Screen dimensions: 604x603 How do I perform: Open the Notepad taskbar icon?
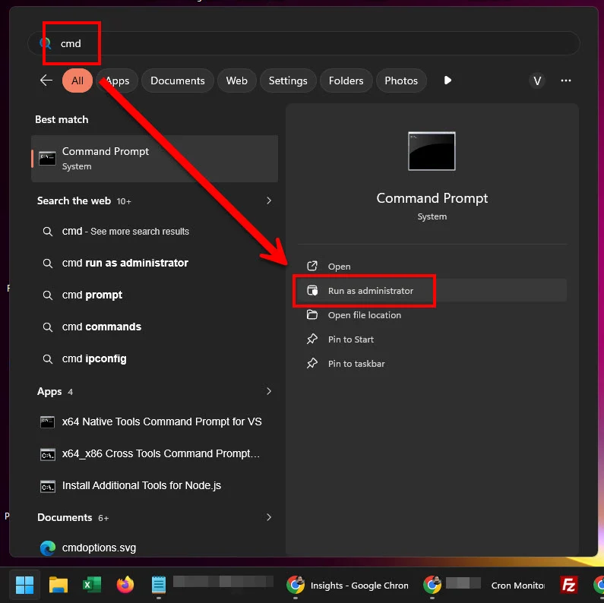coord(158,585)
